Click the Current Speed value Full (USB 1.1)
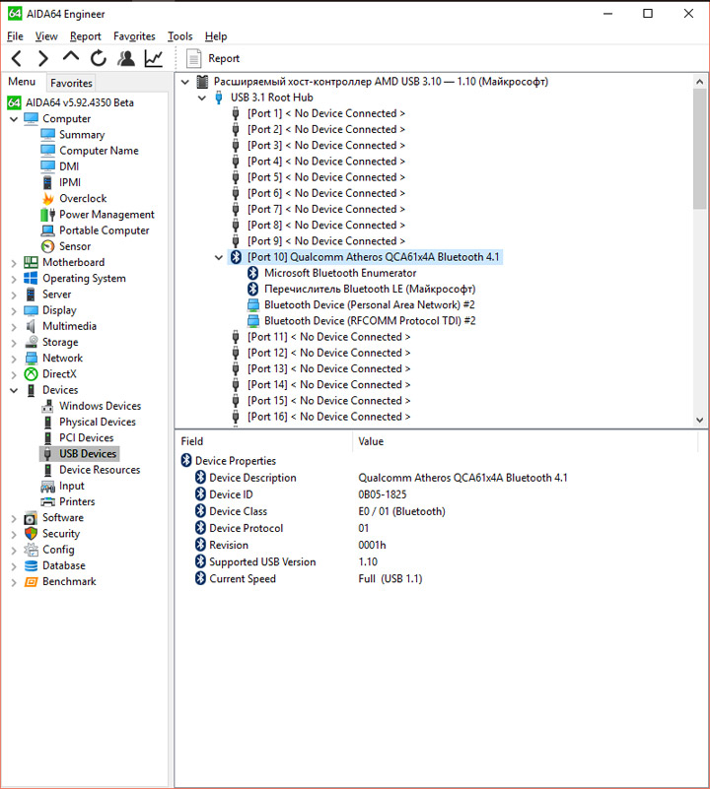Image resolution: width=710 pixels, height=789 pixels. [x=390, y=578]
